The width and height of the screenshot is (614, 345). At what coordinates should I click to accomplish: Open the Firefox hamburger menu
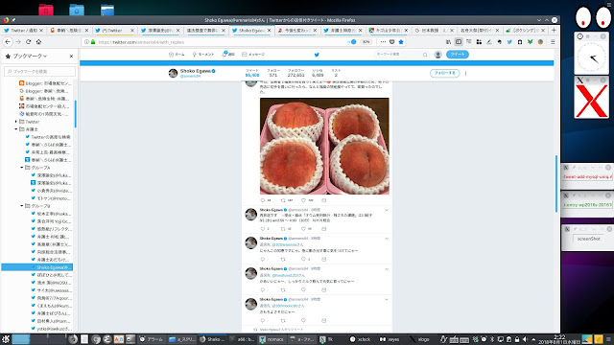[553, 42]
